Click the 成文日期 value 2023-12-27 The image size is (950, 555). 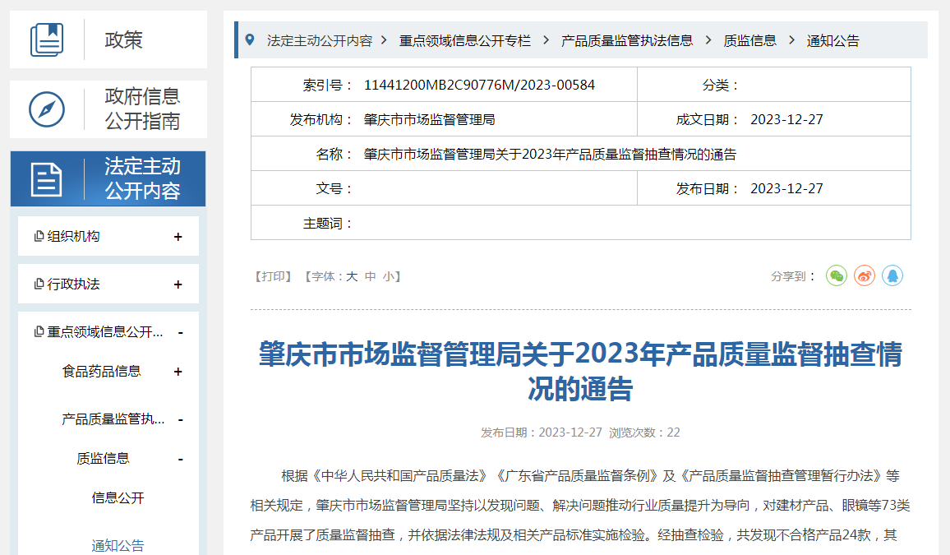(x=786, y=119)
